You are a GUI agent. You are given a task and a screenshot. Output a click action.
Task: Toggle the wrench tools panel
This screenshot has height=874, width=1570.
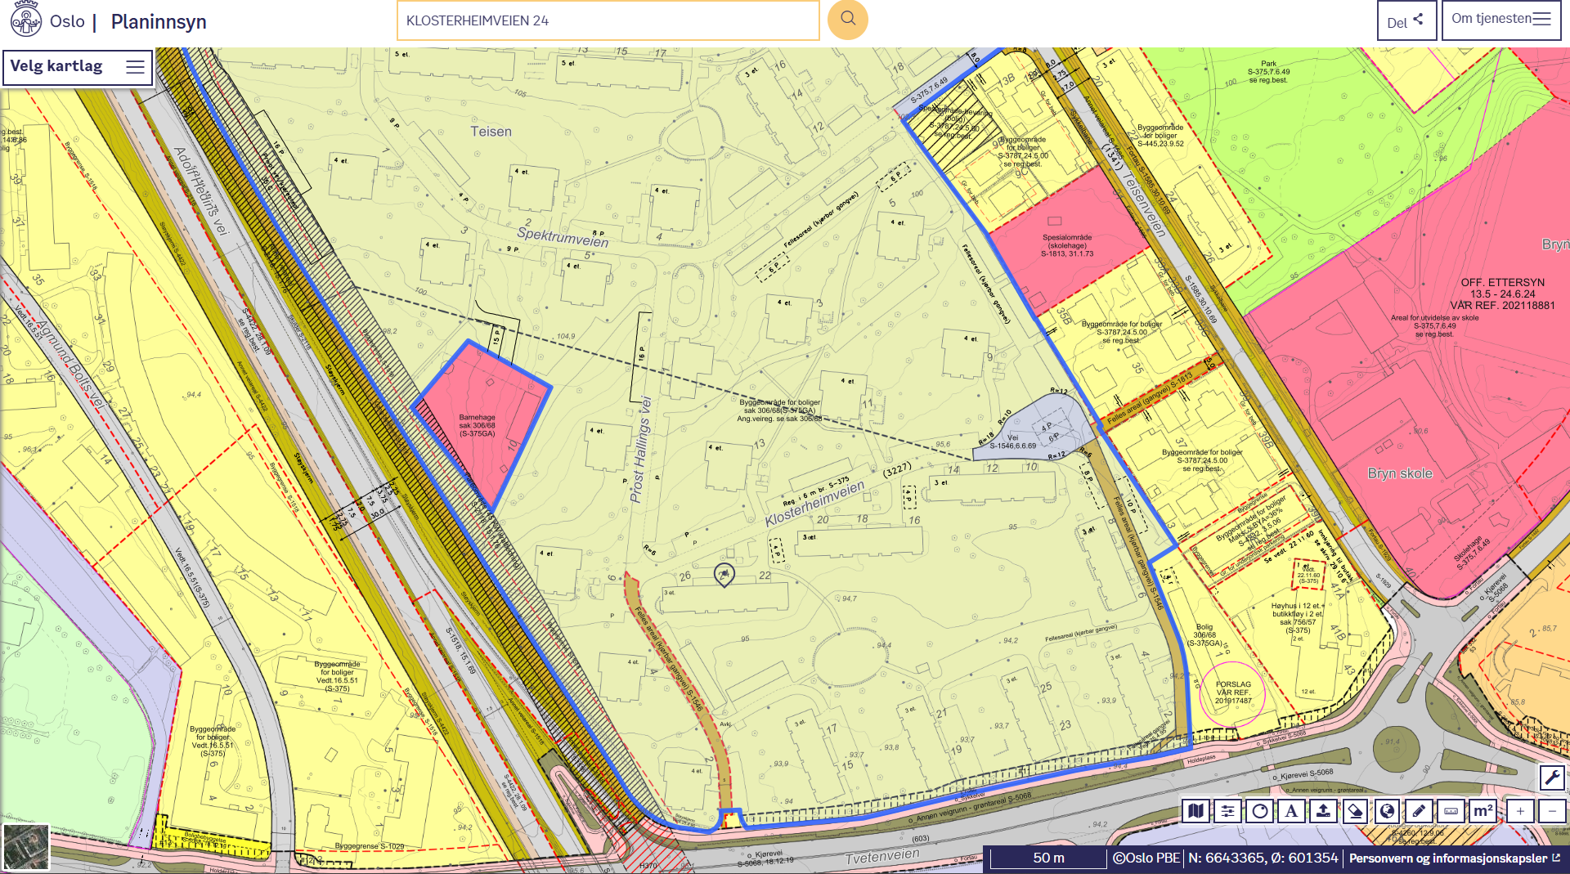point(1552,778)
